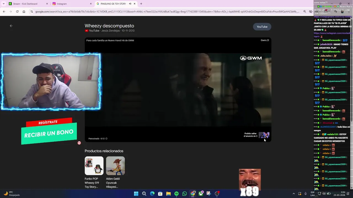Open the Woody figure product image

[116, 166]
